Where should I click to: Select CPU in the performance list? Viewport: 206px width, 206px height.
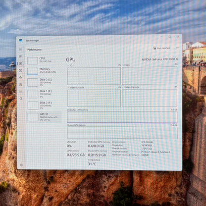44,60
